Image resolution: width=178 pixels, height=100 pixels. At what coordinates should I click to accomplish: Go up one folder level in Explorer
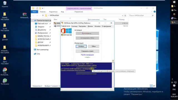[x=43, y=16]
